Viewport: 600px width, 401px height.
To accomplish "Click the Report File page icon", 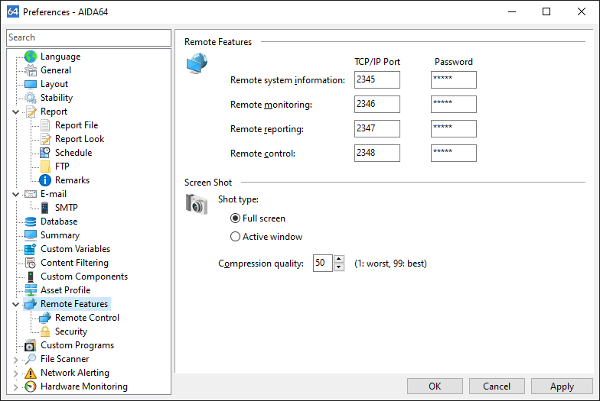I will coord(45,125).
